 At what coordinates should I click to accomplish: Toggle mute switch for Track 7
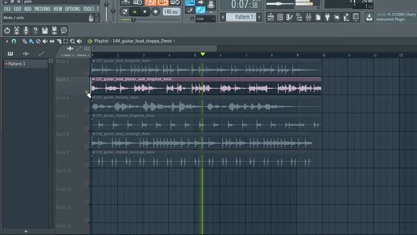pos(86,129)
